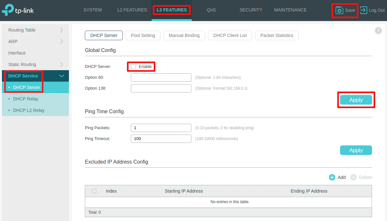The height and width of the screenshot is (221, 387).
Task: Click the Save disk icon
Action: (x=339, y=10)
